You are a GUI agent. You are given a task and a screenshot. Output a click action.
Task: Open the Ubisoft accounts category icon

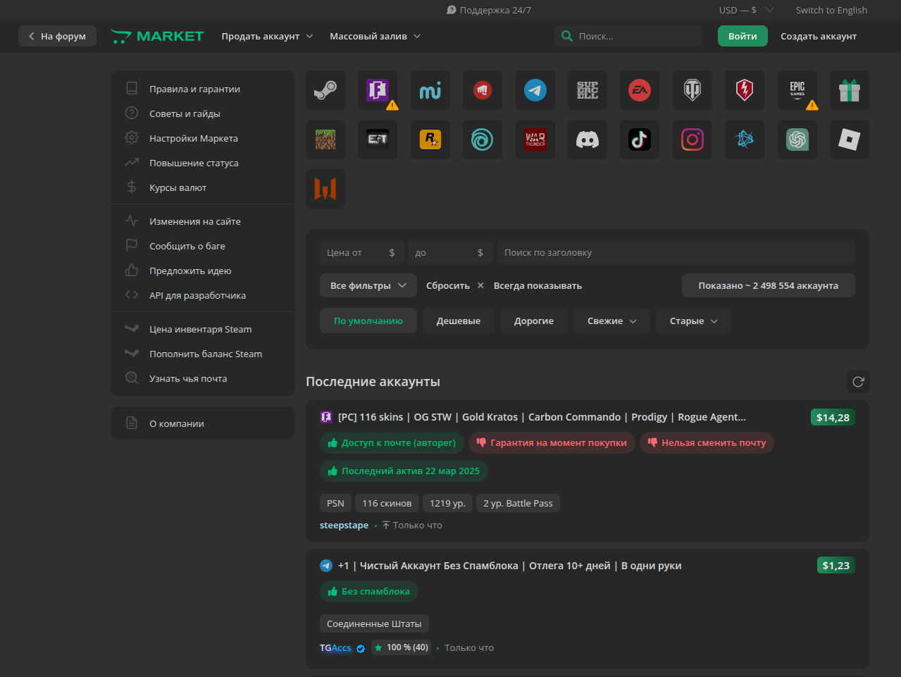click(483, 139)
